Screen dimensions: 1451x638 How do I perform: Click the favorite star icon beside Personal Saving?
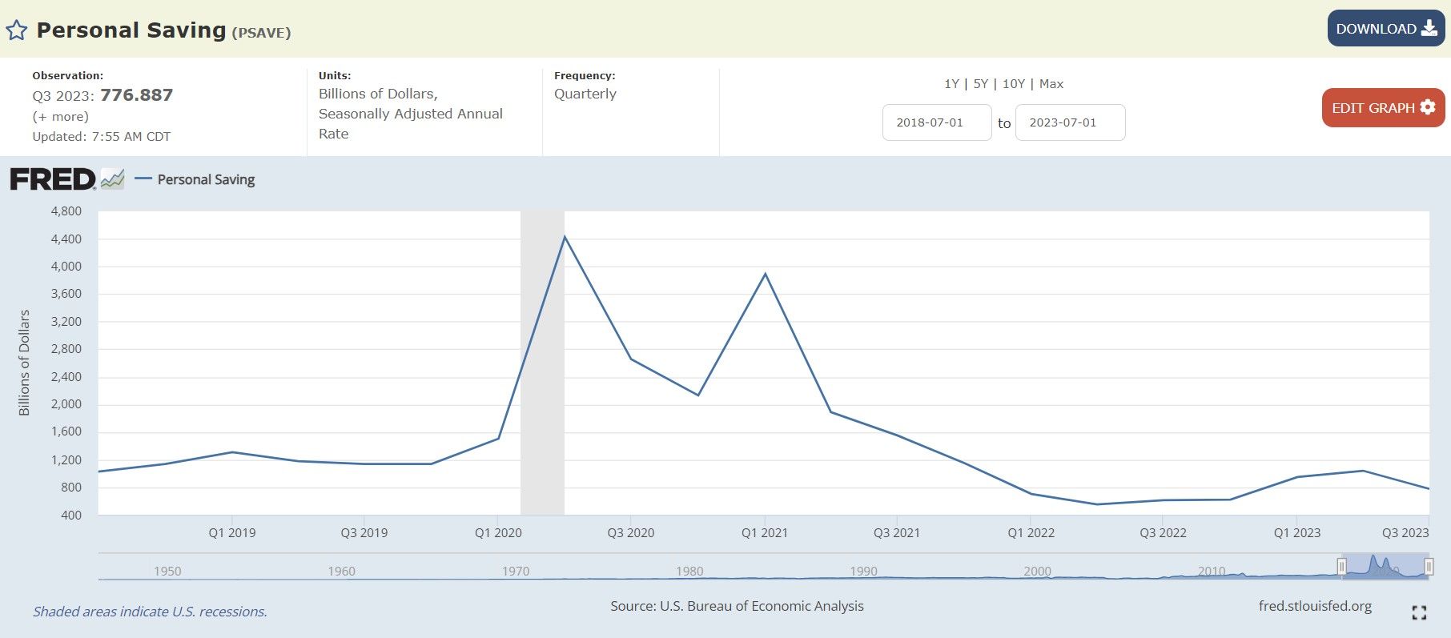coord(17,31)
